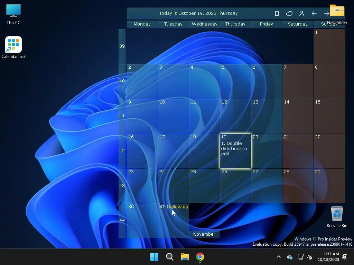
Task: Select the October 26 calendar cell
Action: coord(235,186)
